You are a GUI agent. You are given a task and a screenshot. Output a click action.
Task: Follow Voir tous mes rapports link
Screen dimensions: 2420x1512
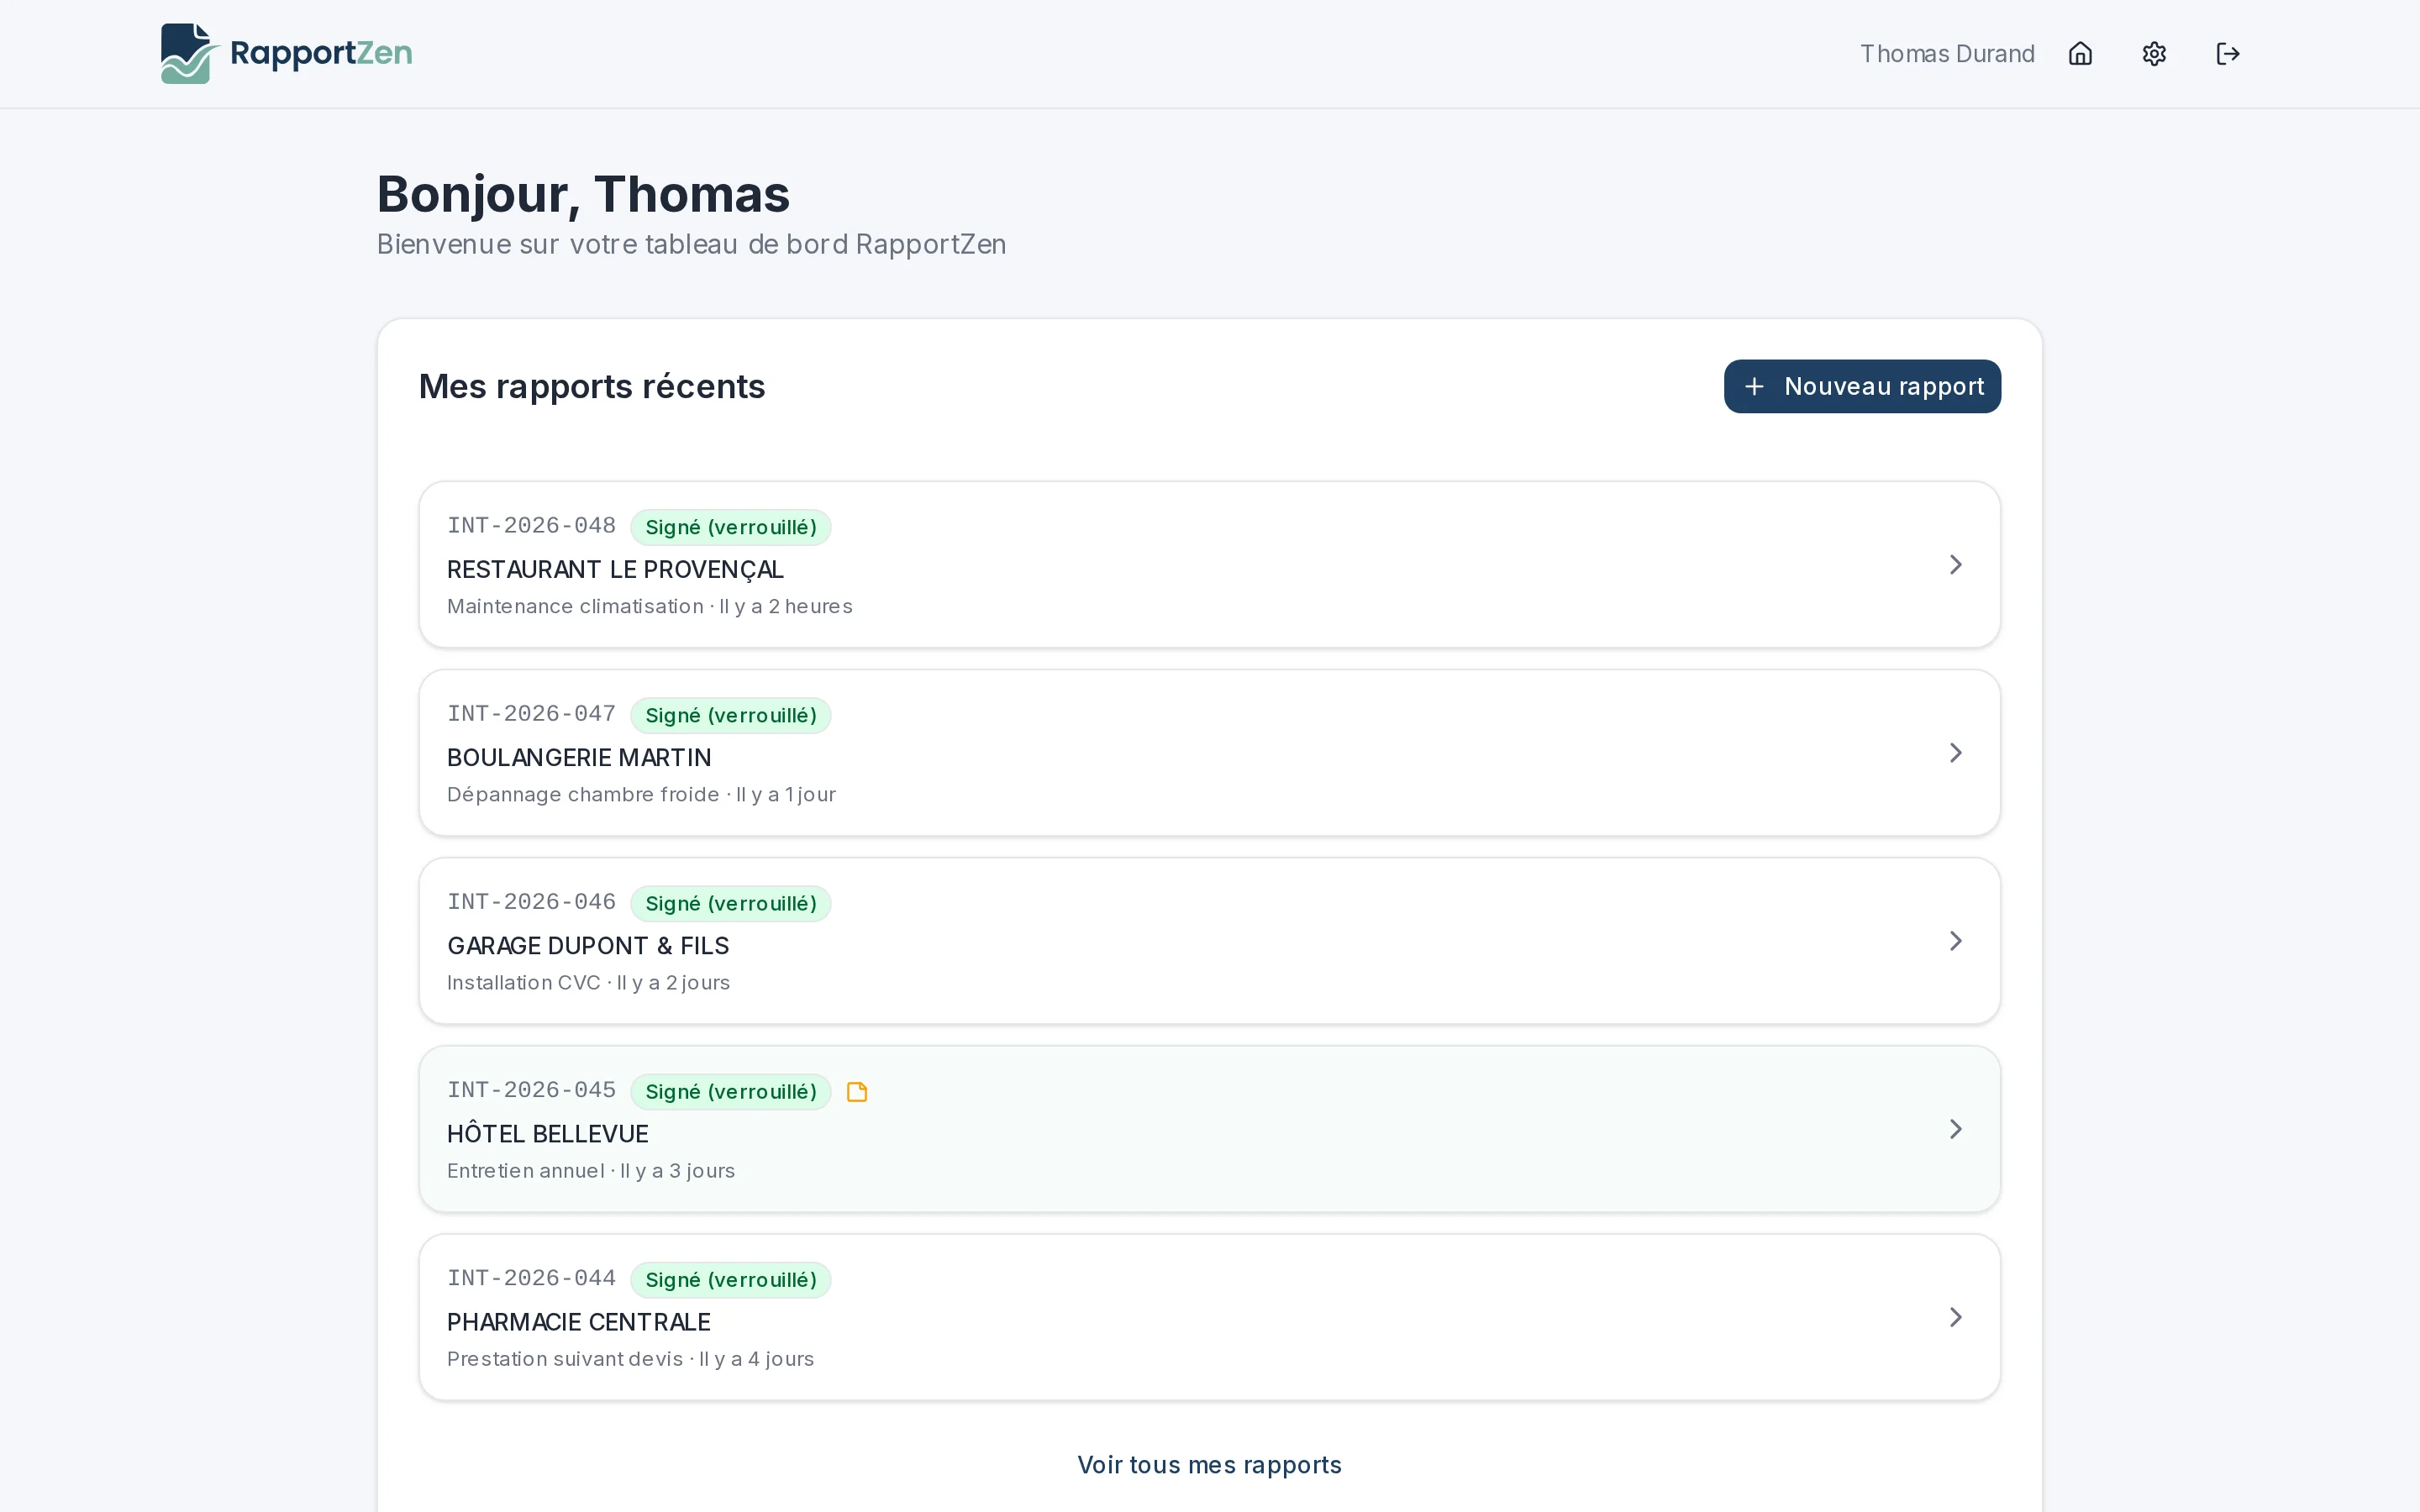1209,1465
